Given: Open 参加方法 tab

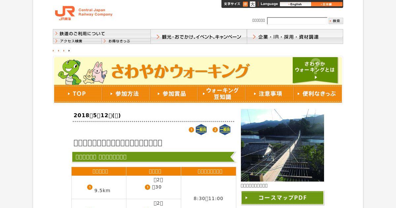Looking at the screenshot, I should pos(126,94).
